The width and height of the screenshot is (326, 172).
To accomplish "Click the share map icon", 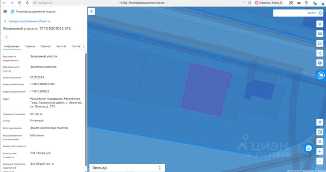I will point(320,53).
